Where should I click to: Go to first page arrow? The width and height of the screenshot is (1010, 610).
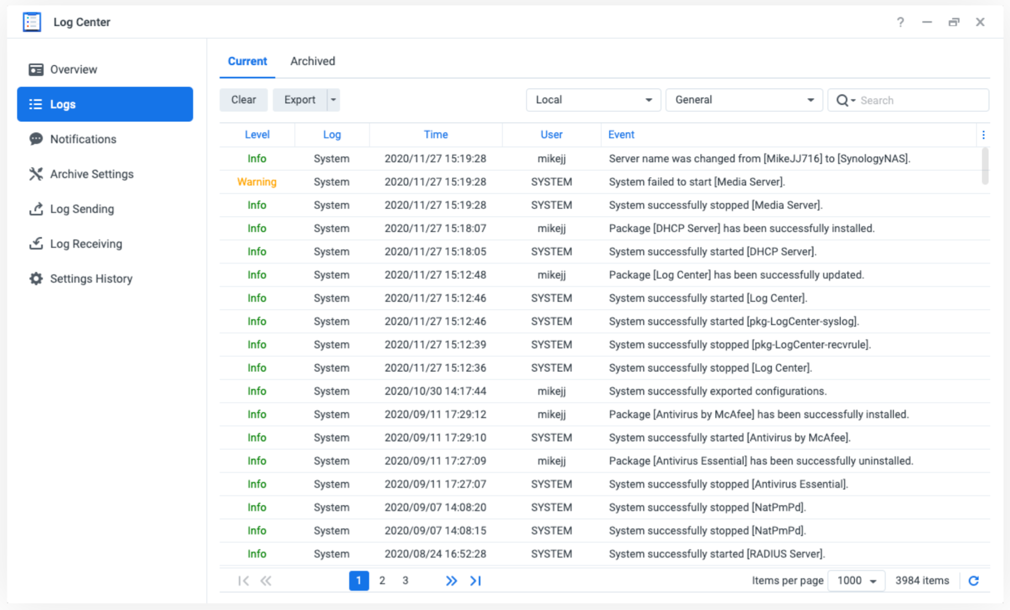243,581
